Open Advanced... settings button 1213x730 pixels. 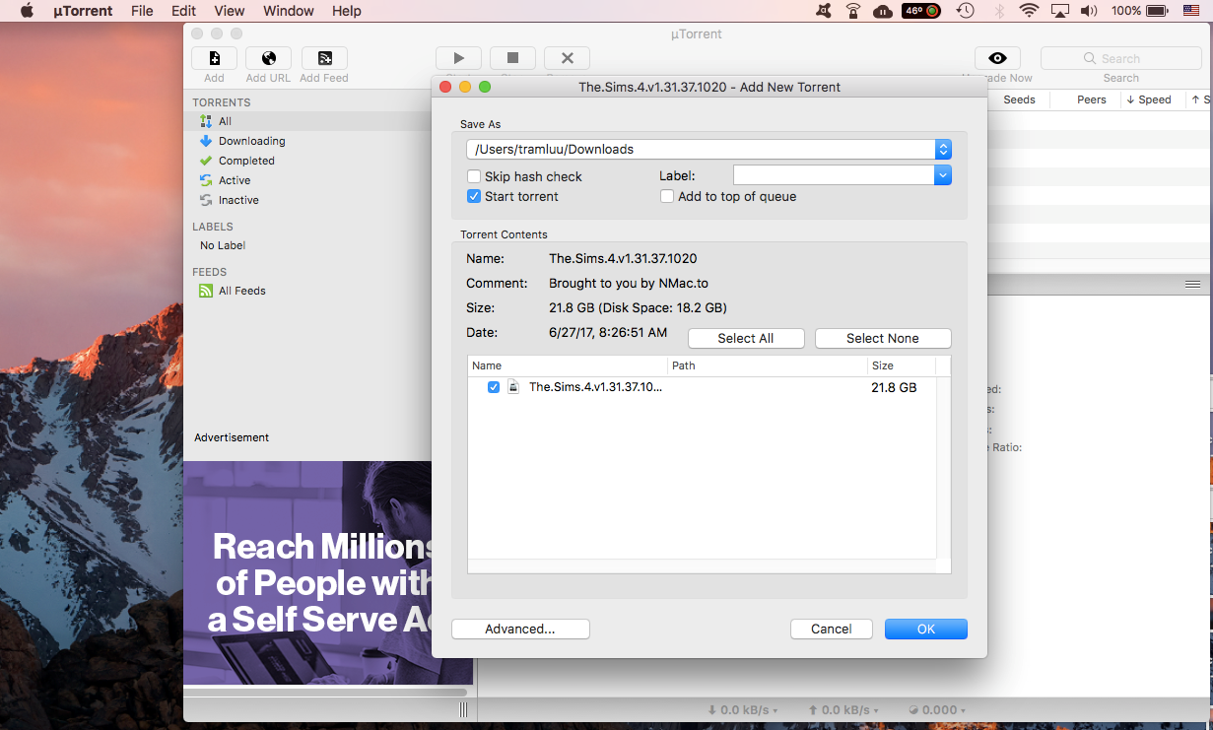pos(520,629)
